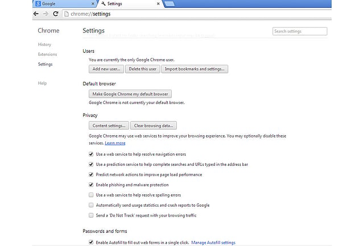Close the Settings tab
364x246 pixels.
tap(158, 4)
